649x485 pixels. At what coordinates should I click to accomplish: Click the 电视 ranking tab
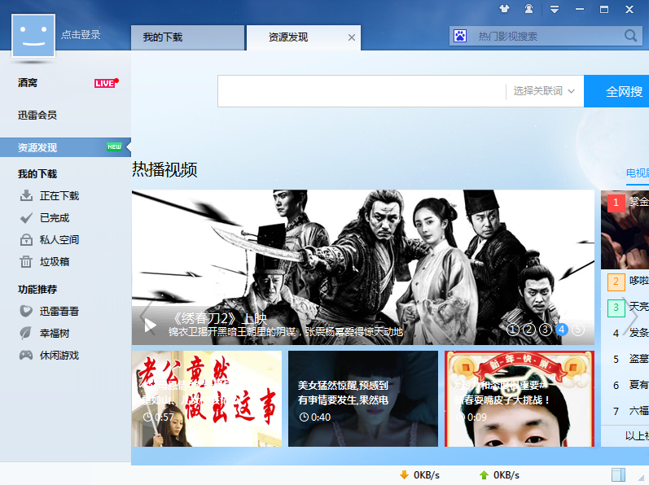(x=638, y=173)
